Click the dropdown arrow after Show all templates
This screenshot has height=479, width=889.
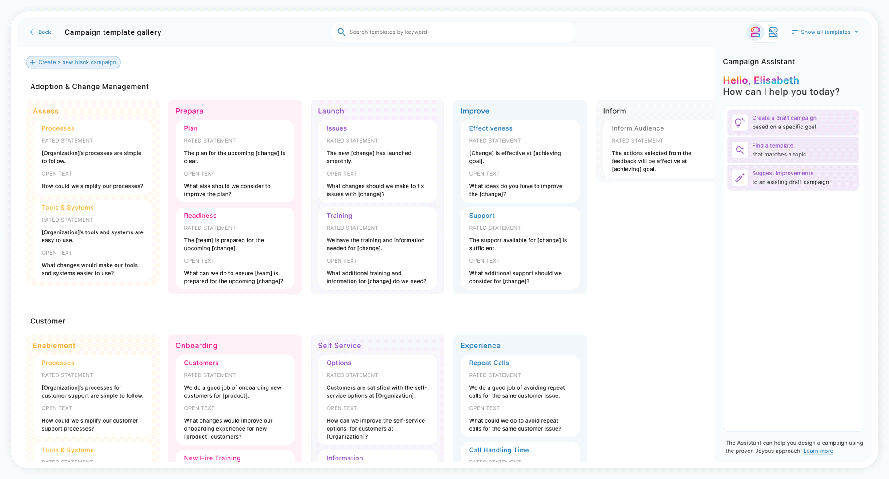tap(857, 32)
